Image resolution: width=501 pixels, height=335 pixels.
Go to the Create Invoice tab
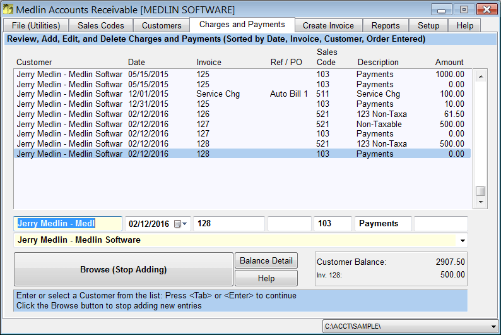[328, 25]
